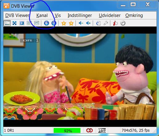Screen dimensions: 159x136
Task: Toggle the window view mode icon
Action: (7, 23)
